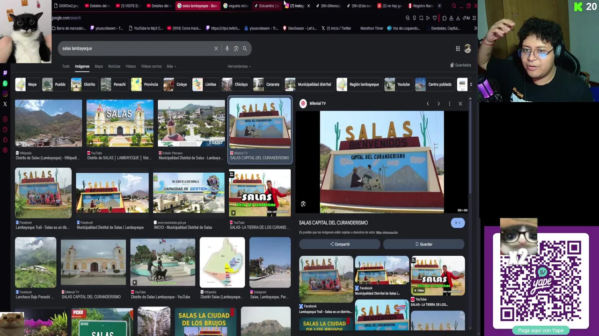Click the Guardar save button

(424, 244)
